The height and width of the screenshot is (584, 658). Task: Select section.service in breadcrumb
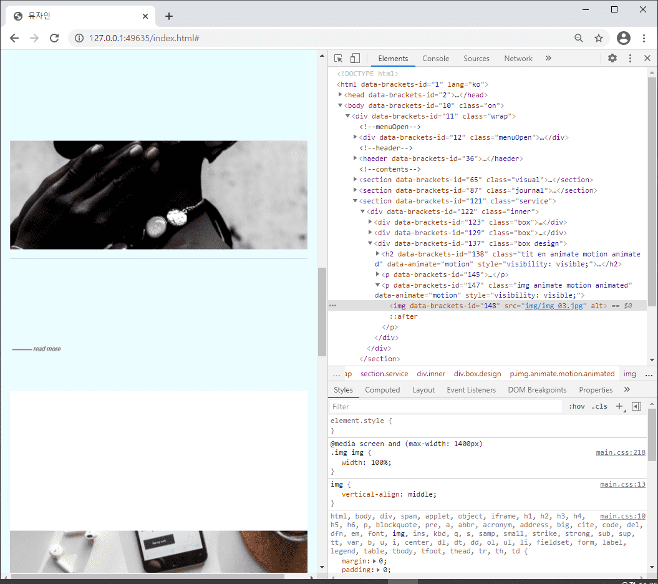tap(384, 374)
